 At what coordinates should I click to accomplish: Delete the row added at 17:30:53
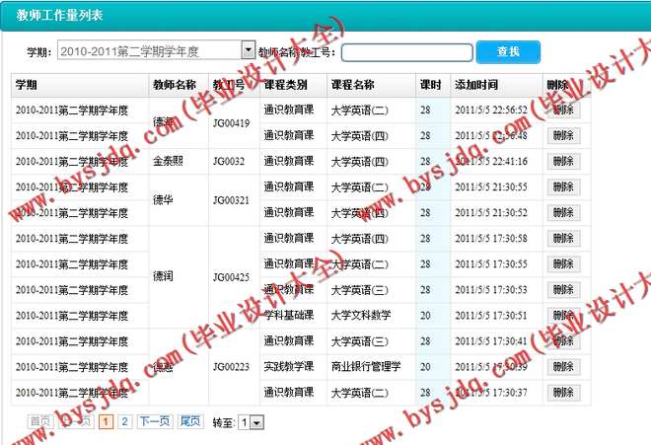coord(563,290)
